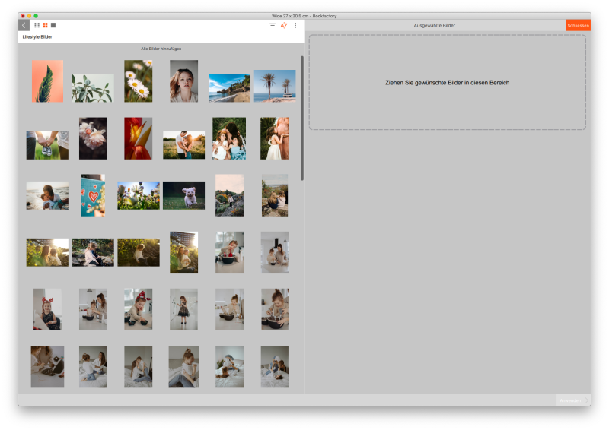Choose the heart pattern card thumbnail

click(x=93, y=195)
